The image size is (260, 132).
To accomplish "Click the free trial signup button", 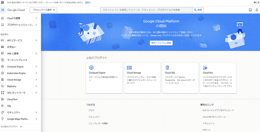I will click(x=161, y=43).
